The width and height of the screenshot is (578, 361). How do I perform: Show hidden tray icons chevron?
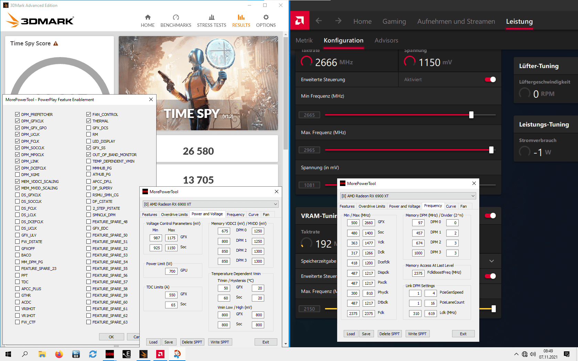click(516, 354)
